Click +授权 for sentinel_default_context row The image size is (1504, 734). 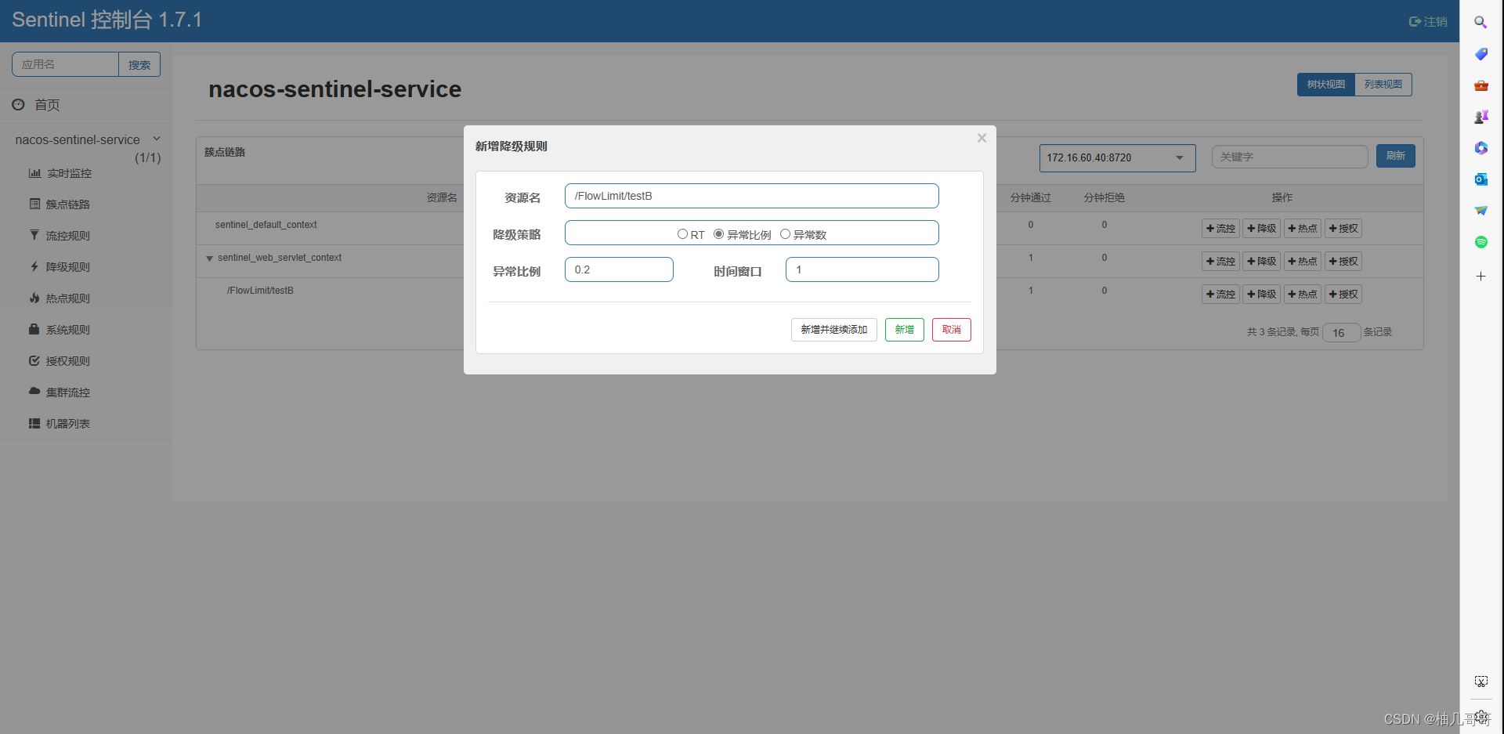pos(1343,229)
